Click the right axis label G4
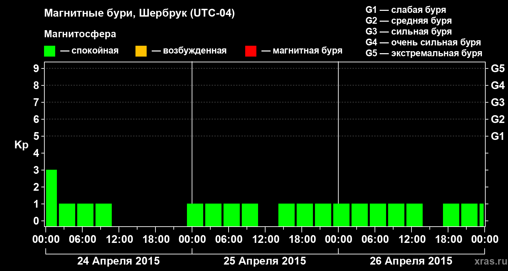 coord(498,85)
